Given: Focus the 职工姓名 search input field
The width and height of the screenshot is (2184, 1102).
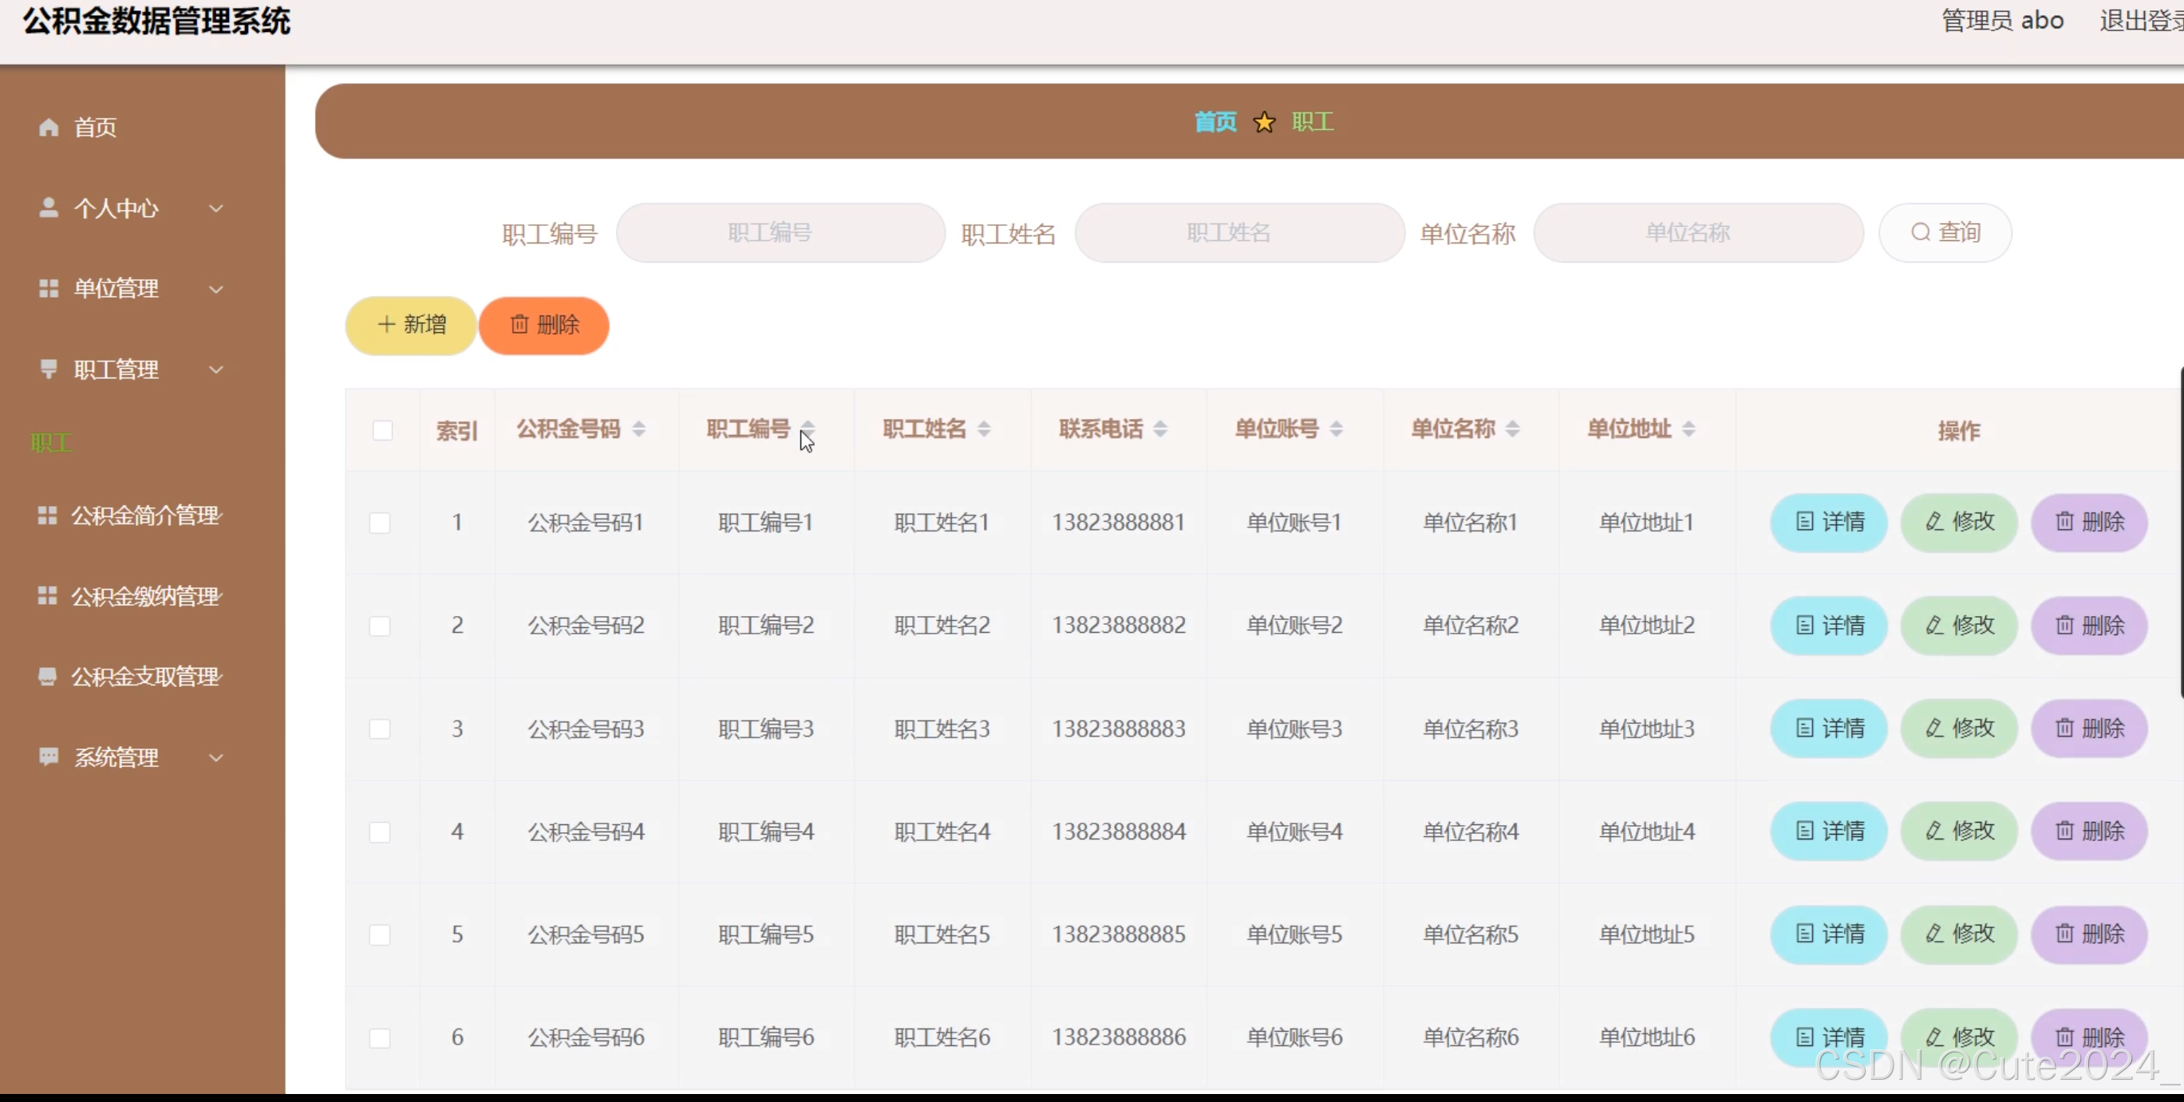Looking at the screenshot, I should tap(1238, 233).
